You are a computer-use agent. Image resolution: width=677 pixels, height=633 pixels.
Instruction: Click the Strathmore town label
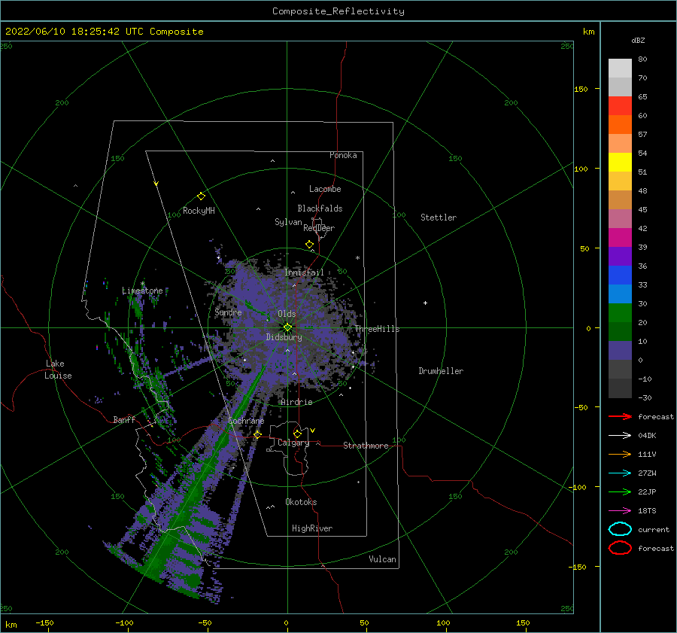click(366, 446)
